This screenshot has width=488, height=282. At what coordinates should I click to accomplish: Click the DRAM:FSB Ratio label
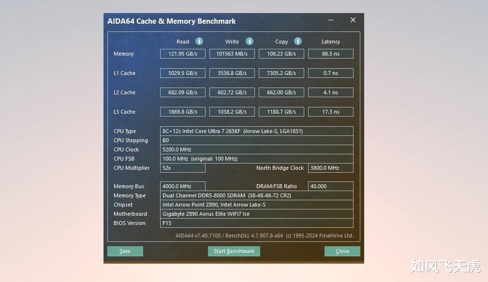(276, 186)
